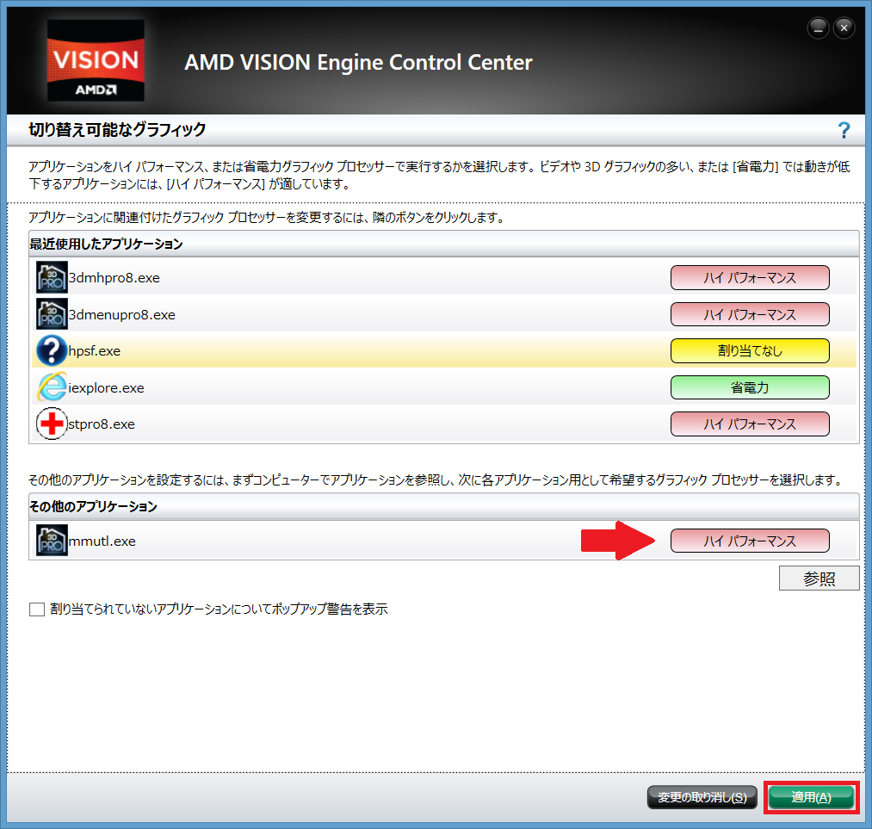Screen dimensions: 872x829
Task: Change 割り当てなし assignment for hpsf.exe
Action: click(x=749, y=351)
